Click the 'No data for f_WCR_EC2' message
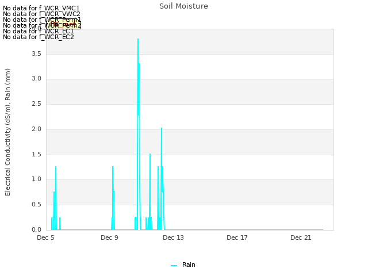 (39, 37)
